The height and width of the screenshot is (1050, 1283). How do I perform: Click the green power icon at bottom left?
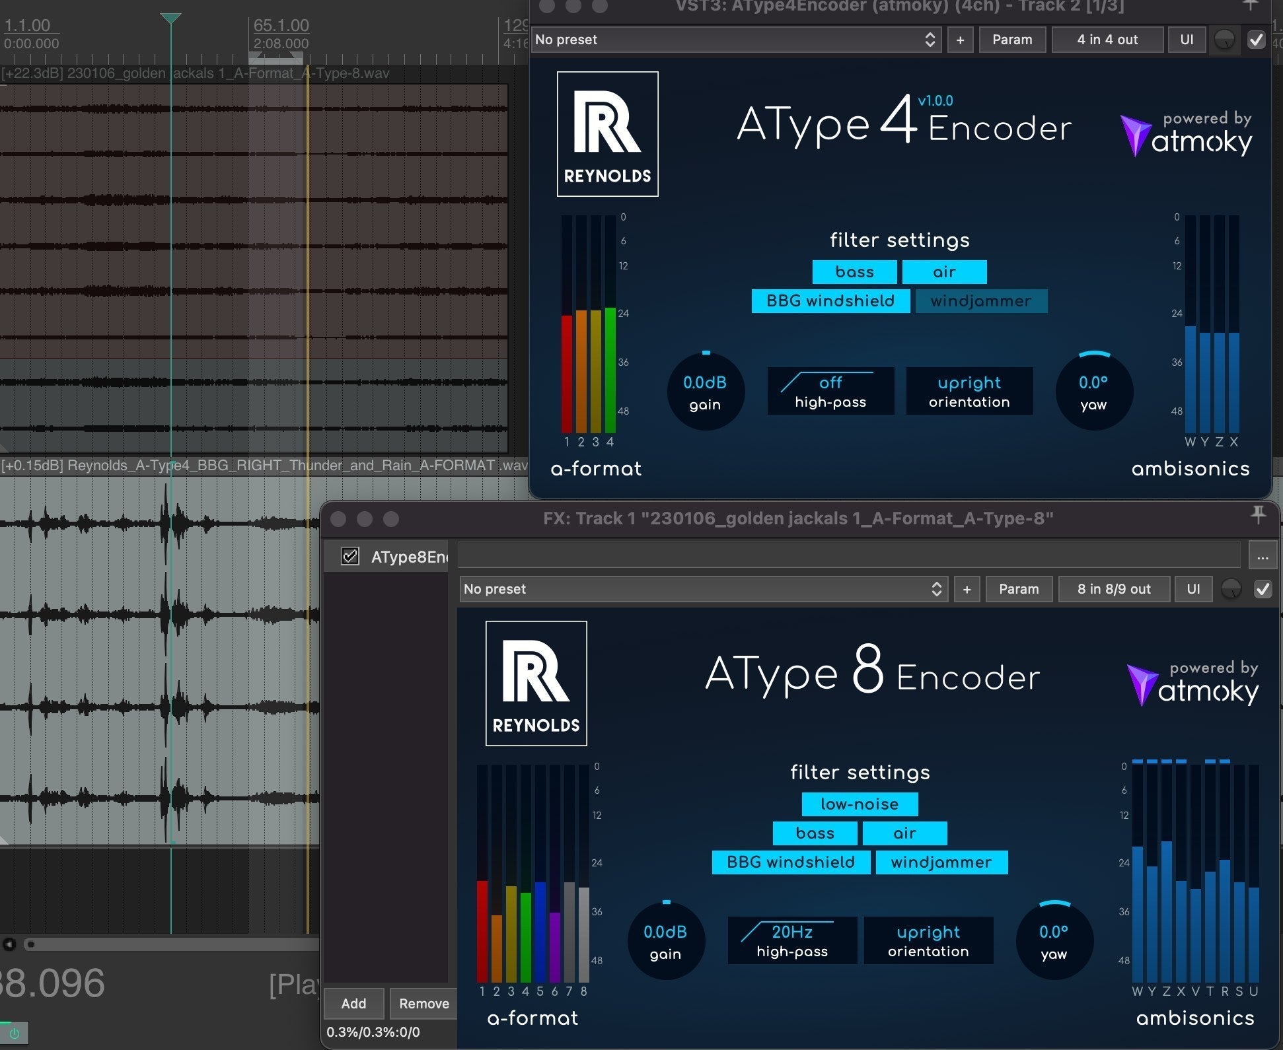point(15,1033)
